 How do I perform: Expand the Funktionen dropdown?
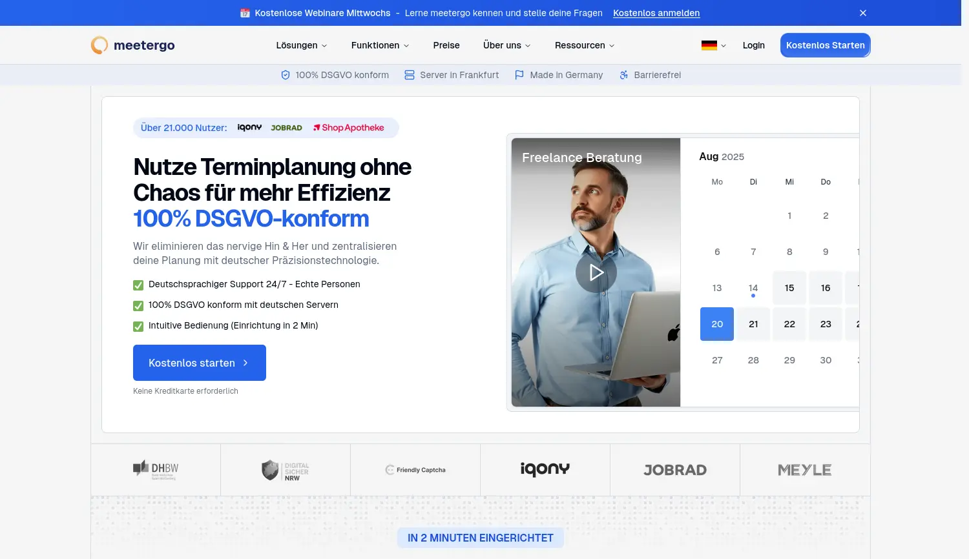click(x=380, y=45)
